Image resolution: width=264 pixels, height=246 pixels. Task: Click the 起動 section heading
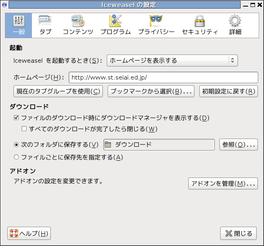click(16, 48)
